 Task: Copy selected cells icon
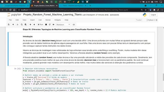(x=22, y=25)
